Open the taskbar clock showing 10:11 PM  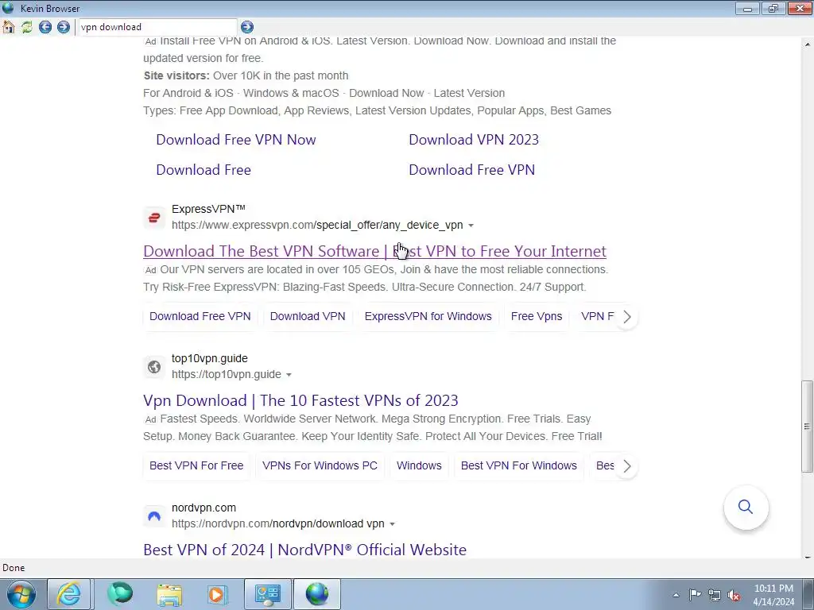tap(773, 595)
